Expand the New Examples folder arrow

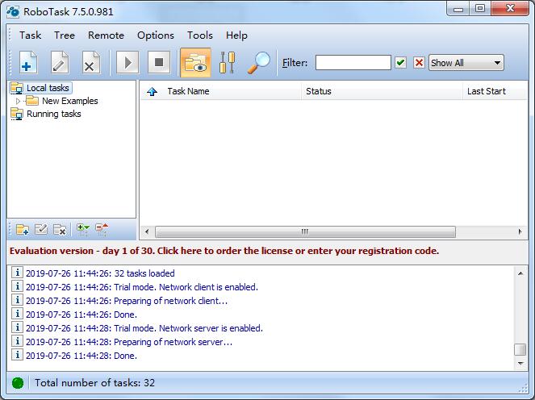(x=18, y=101)
